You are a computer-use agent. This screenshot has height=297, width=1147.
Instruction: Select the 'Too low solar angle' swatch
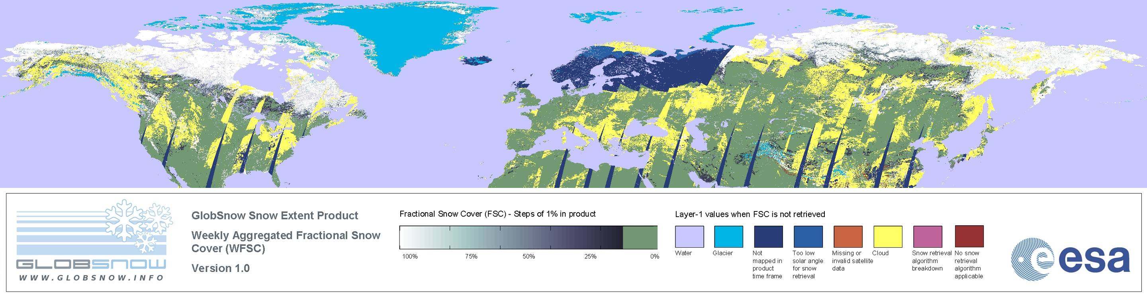[808, 236]
